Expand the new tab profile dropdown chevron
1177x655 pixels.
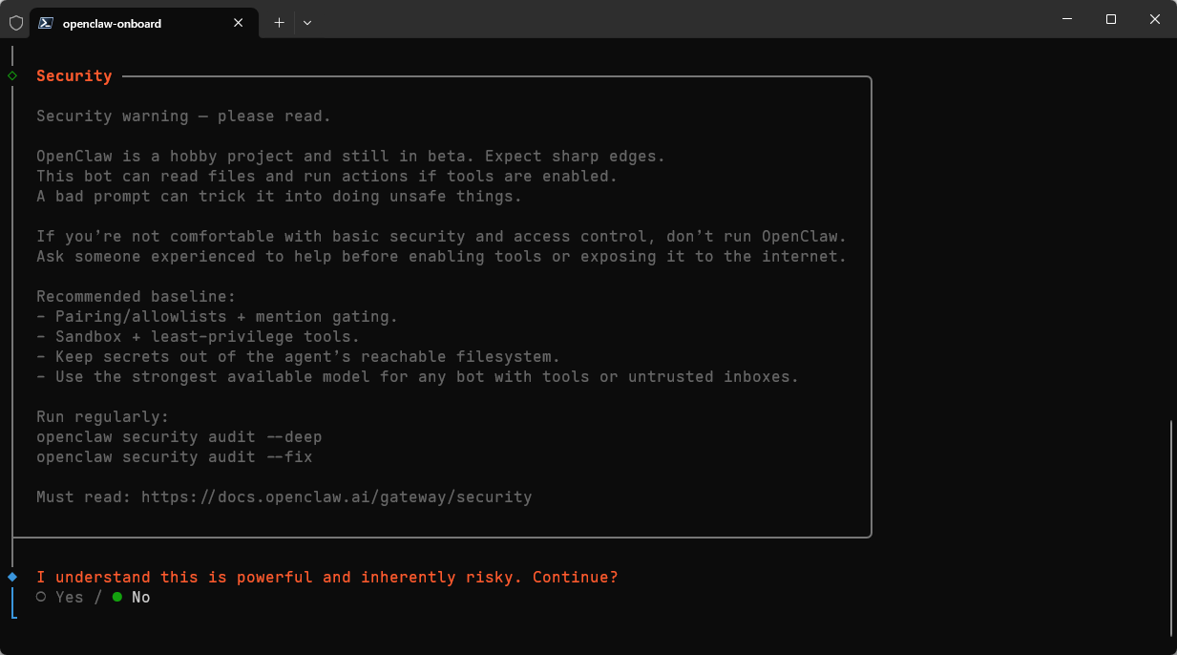coord(307,23)
